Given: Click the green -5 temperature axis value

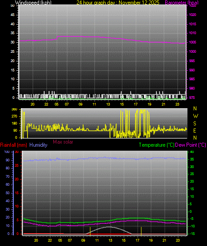Looking at the screenshot, I should pos(191,219).
